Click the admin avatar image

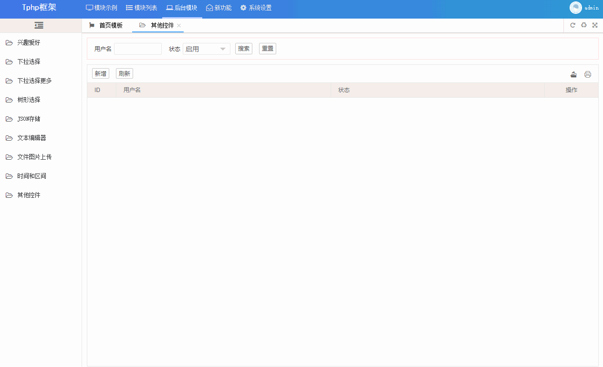(x=576, y=8)
